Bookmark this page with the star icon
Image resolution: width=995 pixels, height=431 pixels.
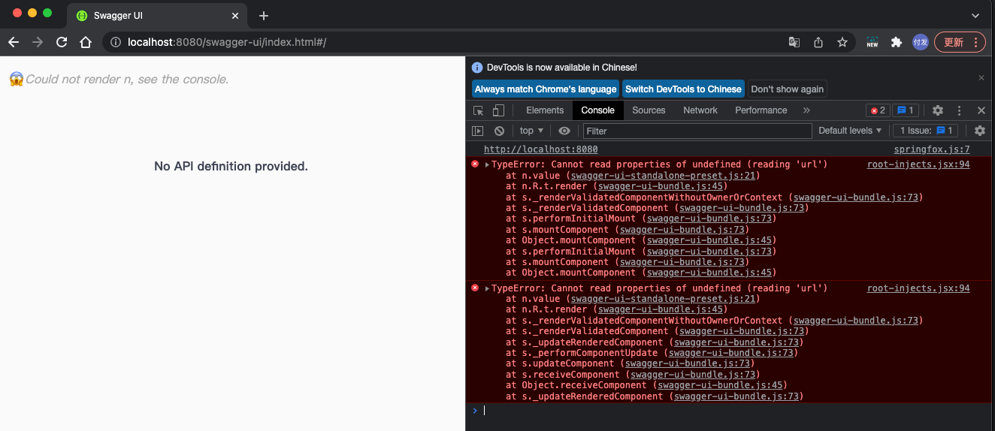(842, 42)
